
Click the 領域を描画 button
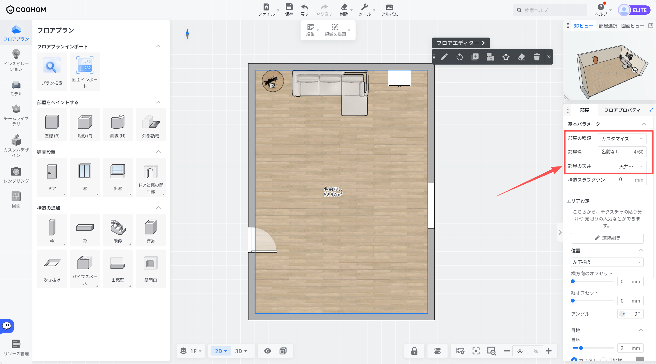pyautogui.click(x=335, y=30)
